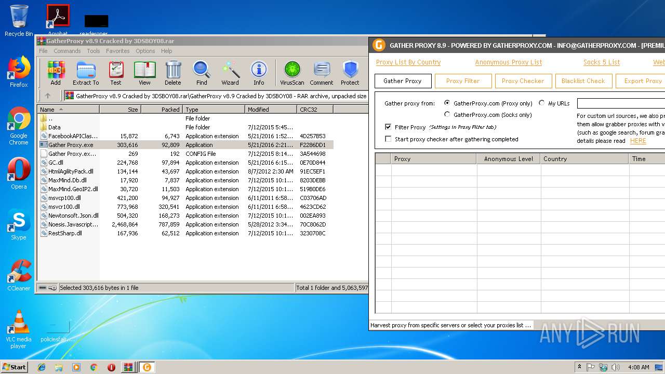Image resolution: width=665 pixels, height=374 pixels.
Task: Open the Windows Start menu
Action: pos(14,367)
